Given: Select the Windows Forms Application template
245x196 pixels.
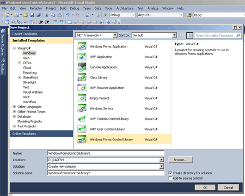Looking at the screenshot, I should click(x=123, y=46).
